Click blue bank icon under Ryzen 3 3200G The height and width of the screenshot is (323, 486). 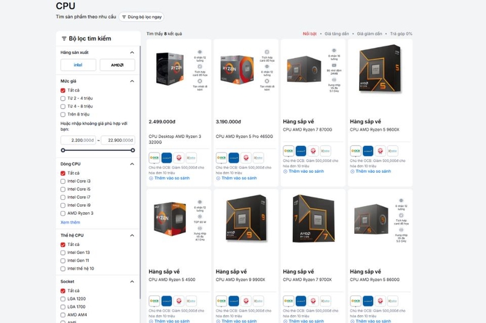tap(166, 158)
